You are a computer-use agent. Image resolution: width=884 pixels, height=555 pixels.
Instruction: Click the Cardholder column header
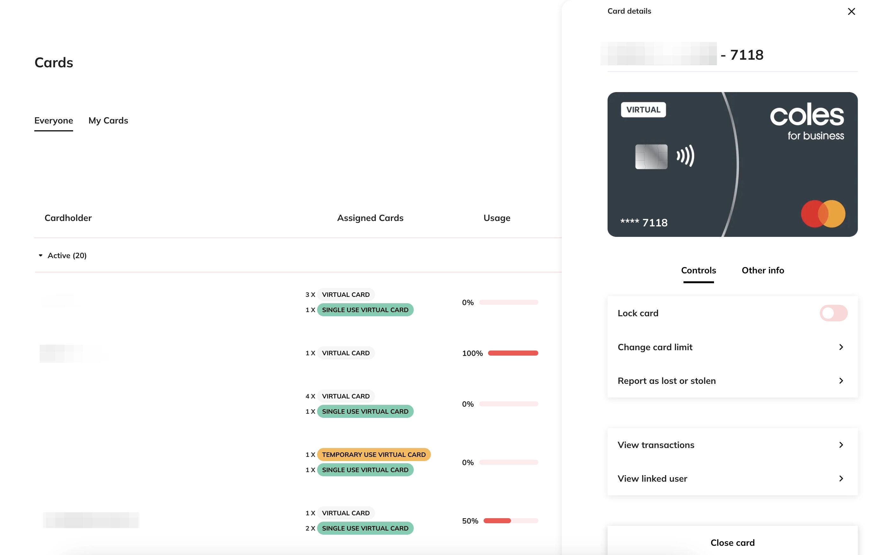(x=68, y=218)
